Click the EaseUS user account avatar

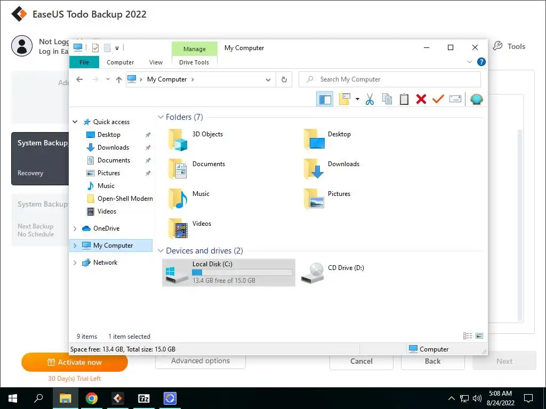[22, 46]
